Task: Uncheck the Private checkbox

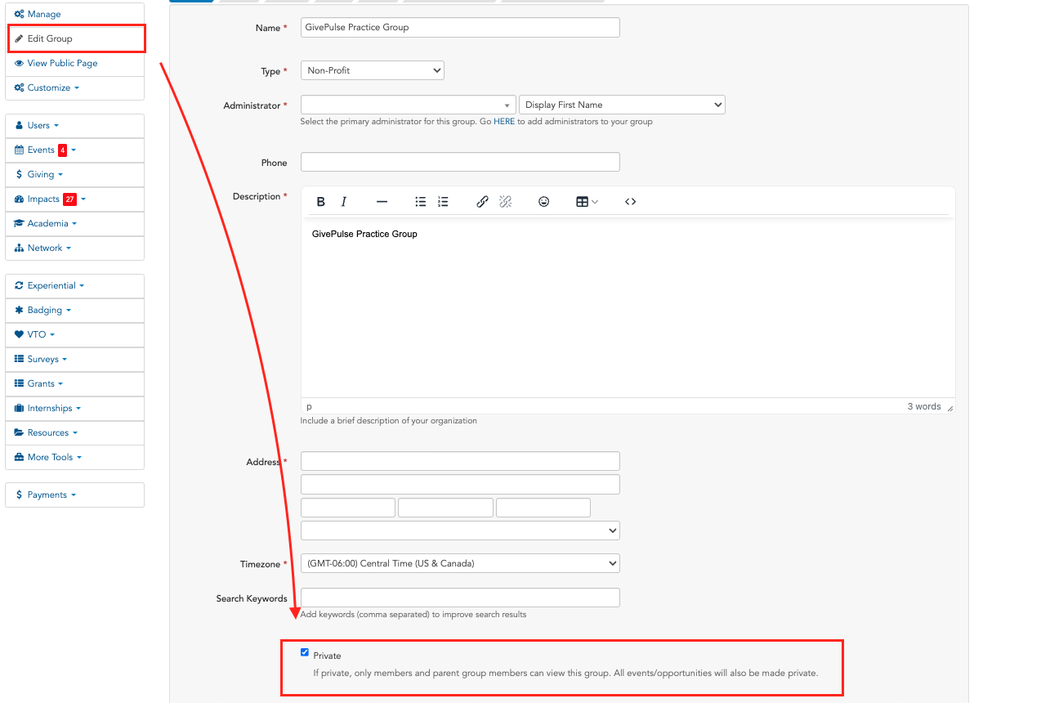Action: 305,652
